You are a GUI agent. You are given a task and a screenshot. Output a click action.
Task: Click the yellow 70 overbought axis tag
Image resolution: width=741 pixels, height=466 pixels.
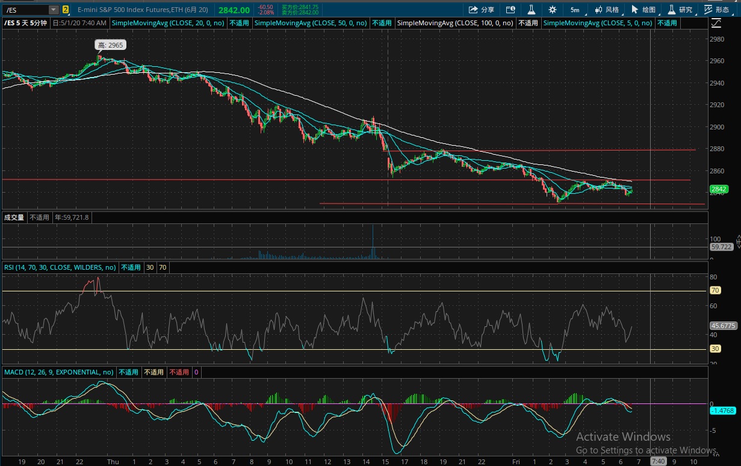pyautogui.click(x=716, y=291)
